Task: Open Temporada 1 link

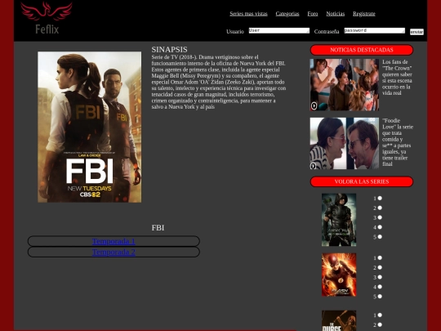Action: pos(114,241)
